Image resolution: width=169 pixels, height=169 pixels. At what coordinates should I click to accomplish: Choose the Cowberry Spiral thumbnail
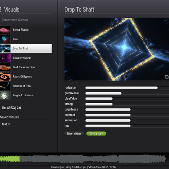[x=5, y=58]
